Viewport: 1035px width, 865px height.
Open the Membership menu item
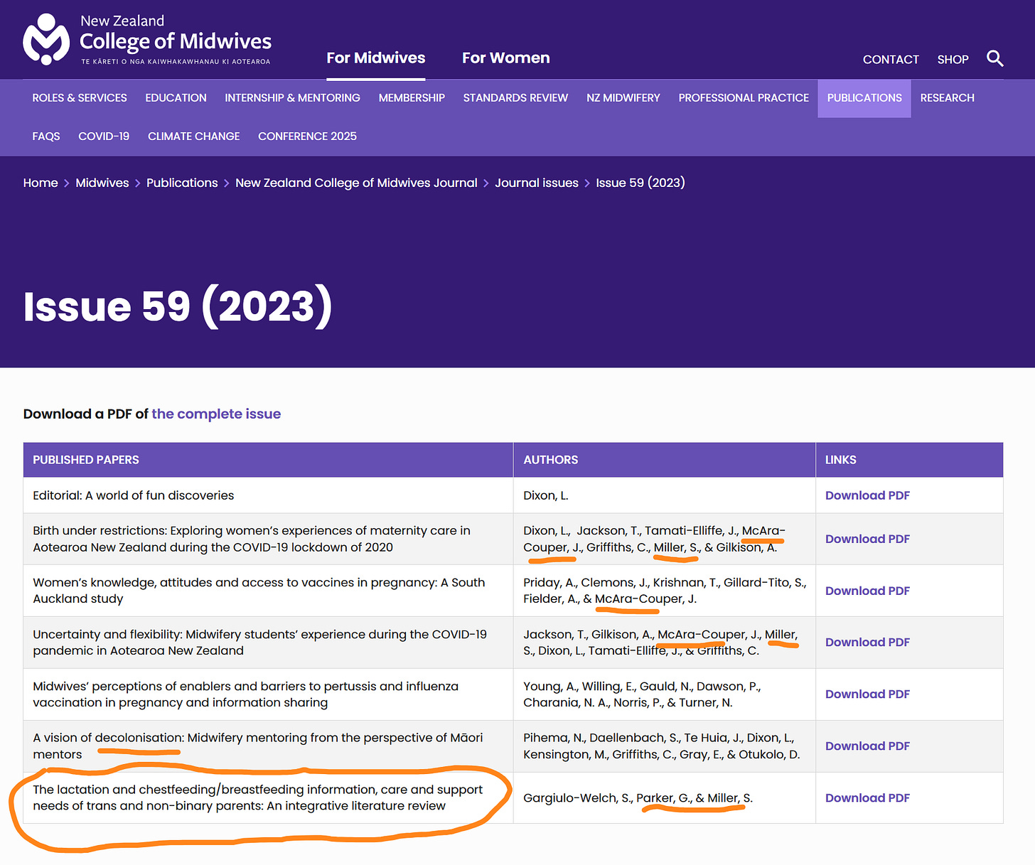coord(412,98)
